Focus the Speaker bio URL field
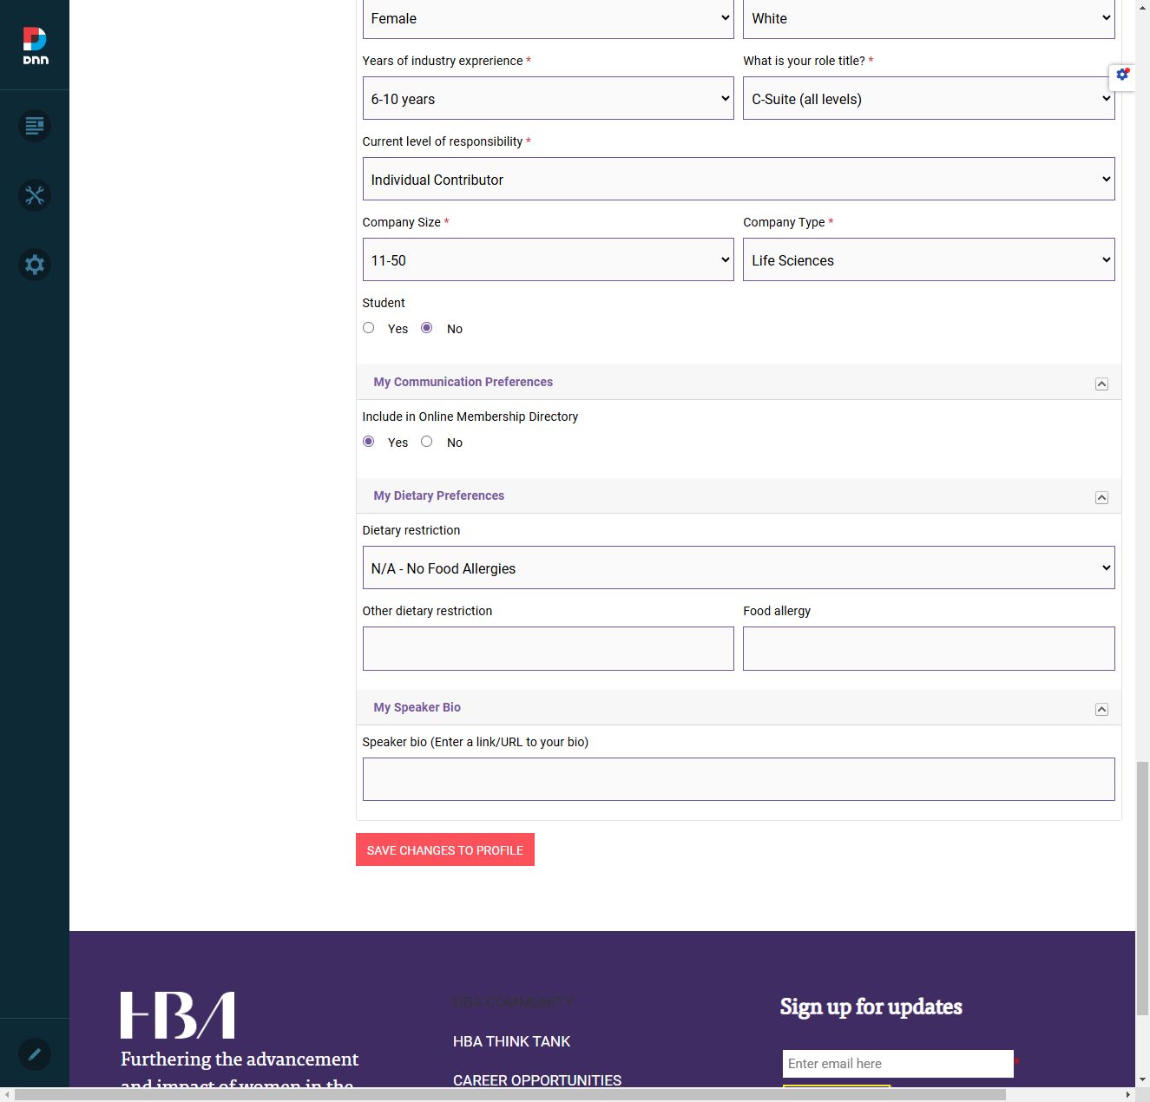1150x1102 pixels. 739,779
